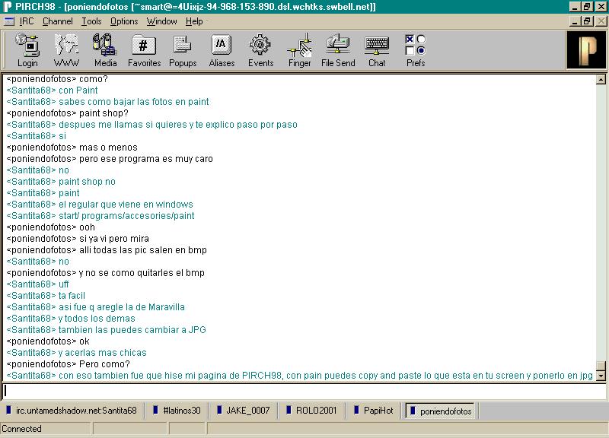Image resolution: width=609 pixels, height=438 pixels.
Task: Close the inner poniendofotos chat window
Action: pyautogui.click(x=601, y=21)
